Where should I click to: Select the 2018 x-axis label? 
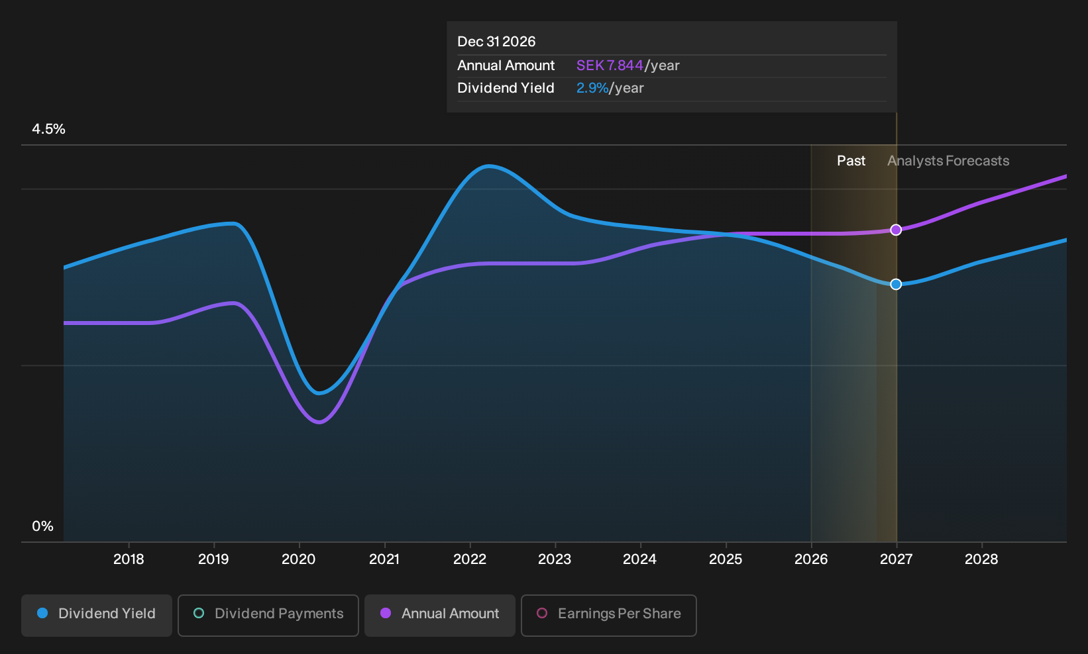129,559
